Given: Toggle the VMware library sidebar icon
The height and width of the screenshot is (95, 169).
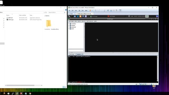Looking at the screenshot, I should [108, 11].
